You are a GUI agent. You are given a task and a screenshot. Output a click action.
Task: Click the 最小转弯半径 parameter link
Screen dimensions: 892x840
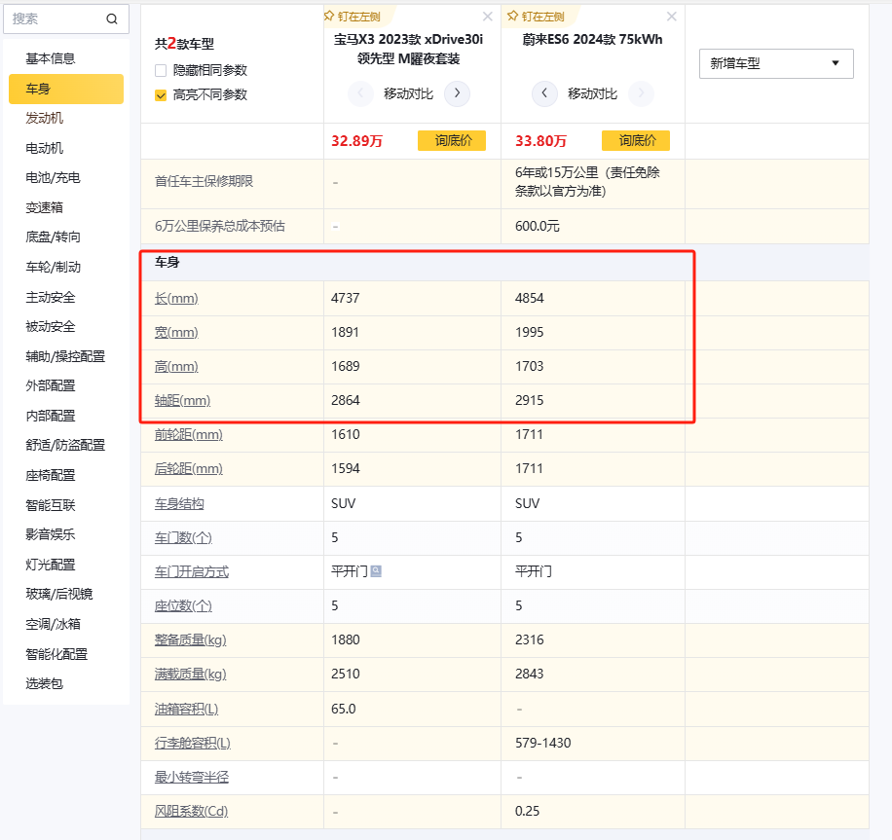pos(192,777)
